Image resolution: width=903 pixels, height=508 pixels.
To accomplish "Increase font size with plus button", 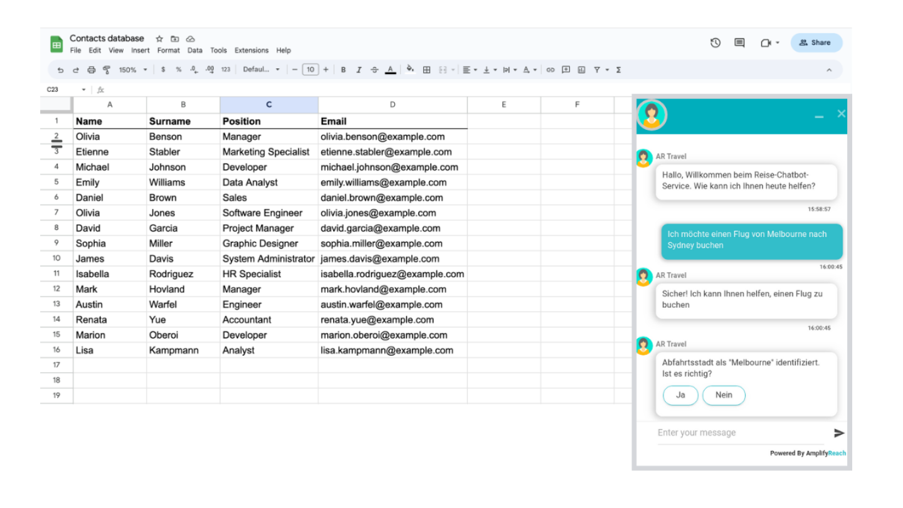I will [325, 70].
